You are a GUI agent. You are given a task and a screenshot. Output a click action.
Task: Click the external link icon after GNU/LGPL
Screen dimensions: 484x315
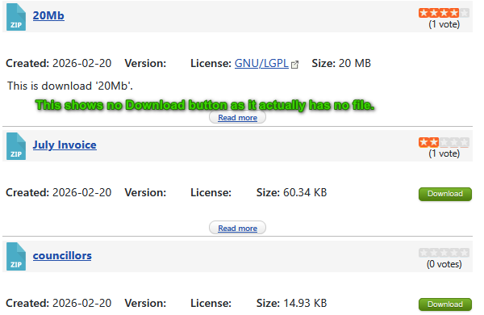(294, 65)
